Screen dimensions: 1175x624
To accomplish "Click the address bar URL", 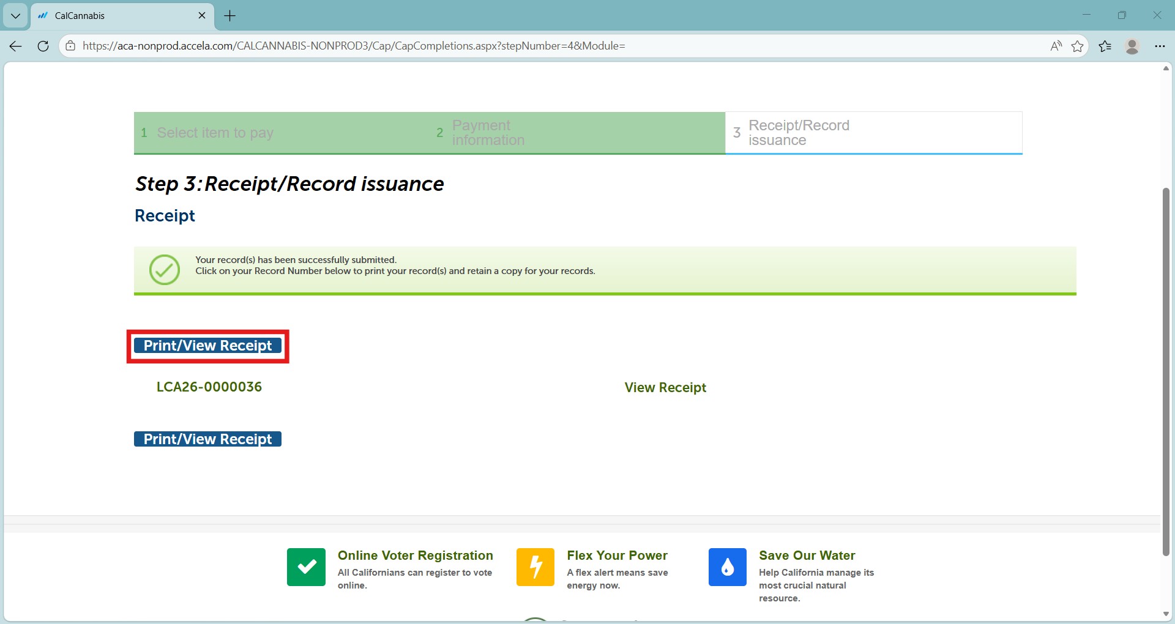I will pyautogui.click(x=354, y=46).
